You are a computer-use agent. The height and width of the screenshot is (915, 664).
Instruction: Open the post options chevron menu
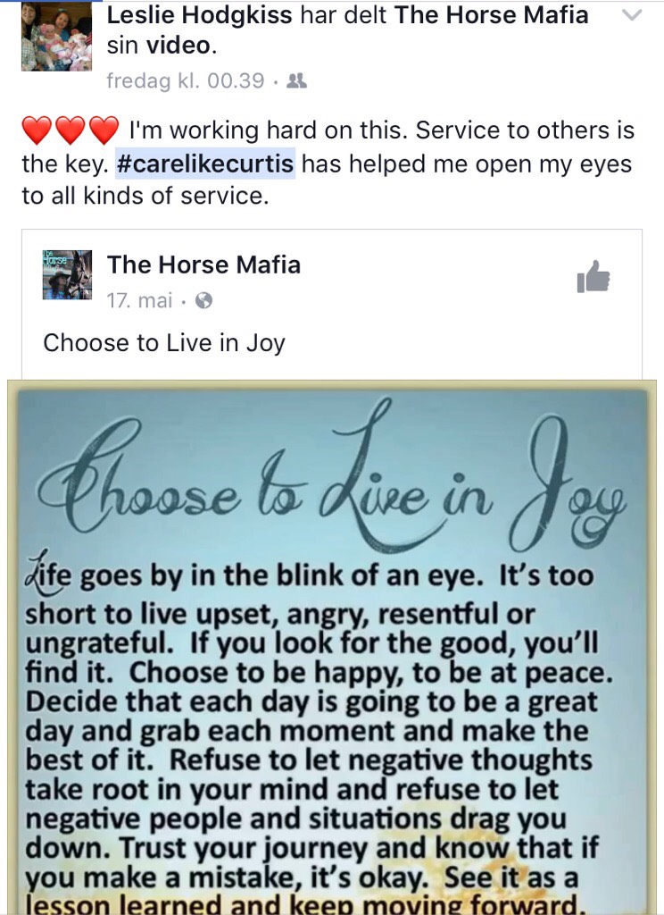pyautogui.click(x=632, y=14)
